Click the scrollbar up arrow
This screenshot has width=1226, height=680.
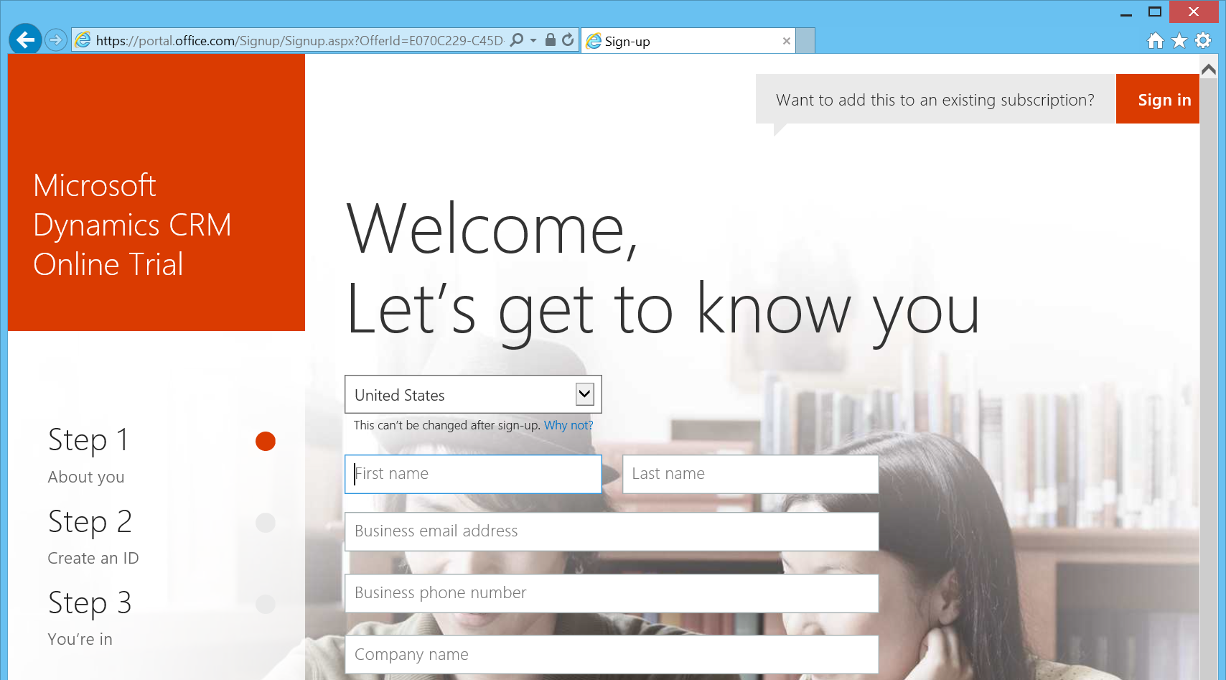1209,70
